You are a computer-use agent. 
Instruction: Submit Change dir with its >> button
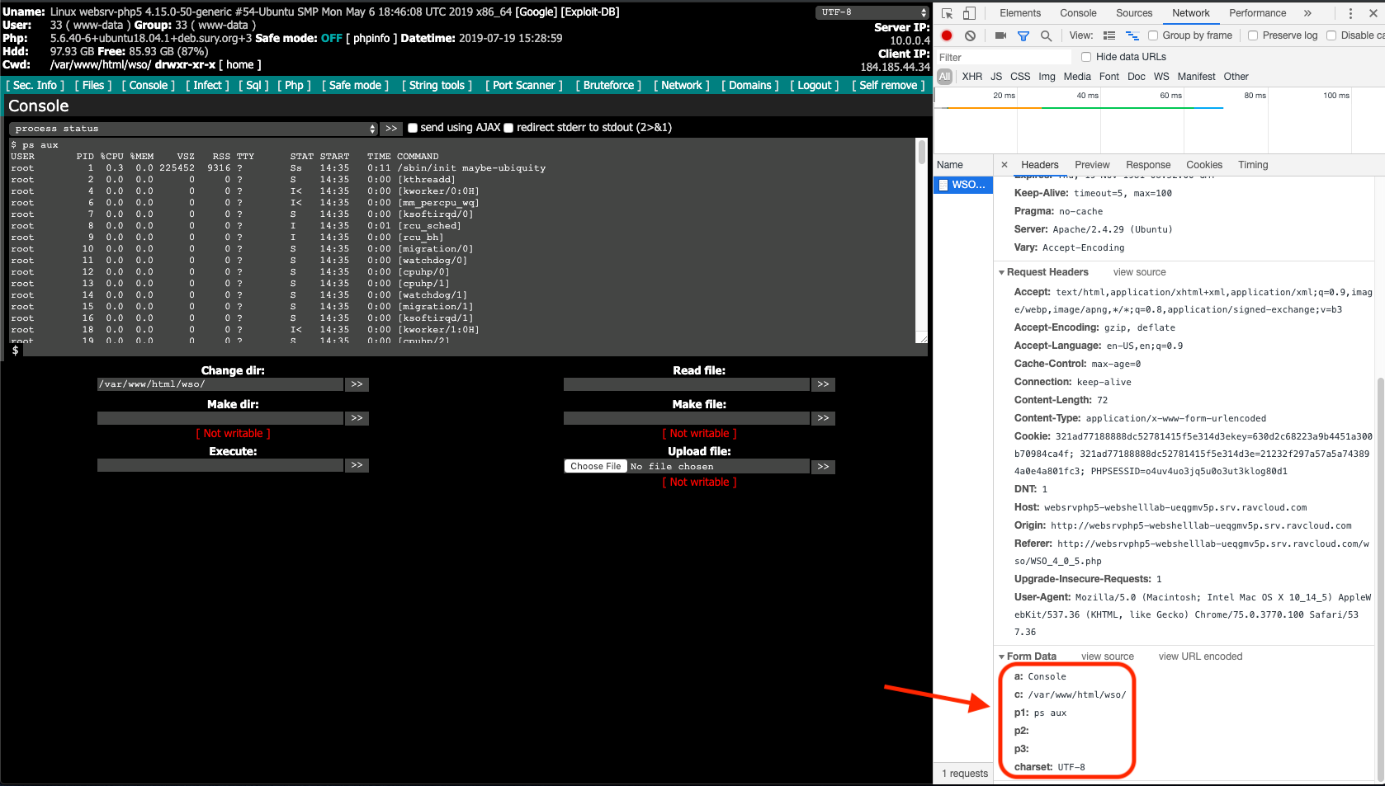(x=357, y=384)
